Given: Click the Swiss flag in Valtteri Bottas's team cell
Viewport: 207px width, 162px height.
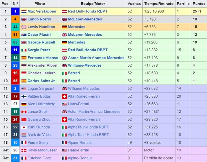Looking at the screenshot, I should (64, 97).
